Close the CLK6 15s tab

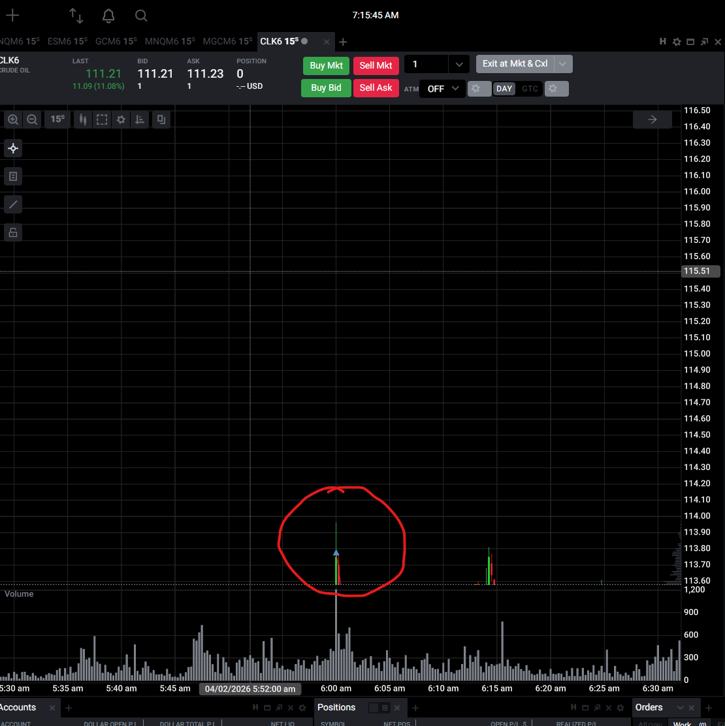[x=327, y=42]
